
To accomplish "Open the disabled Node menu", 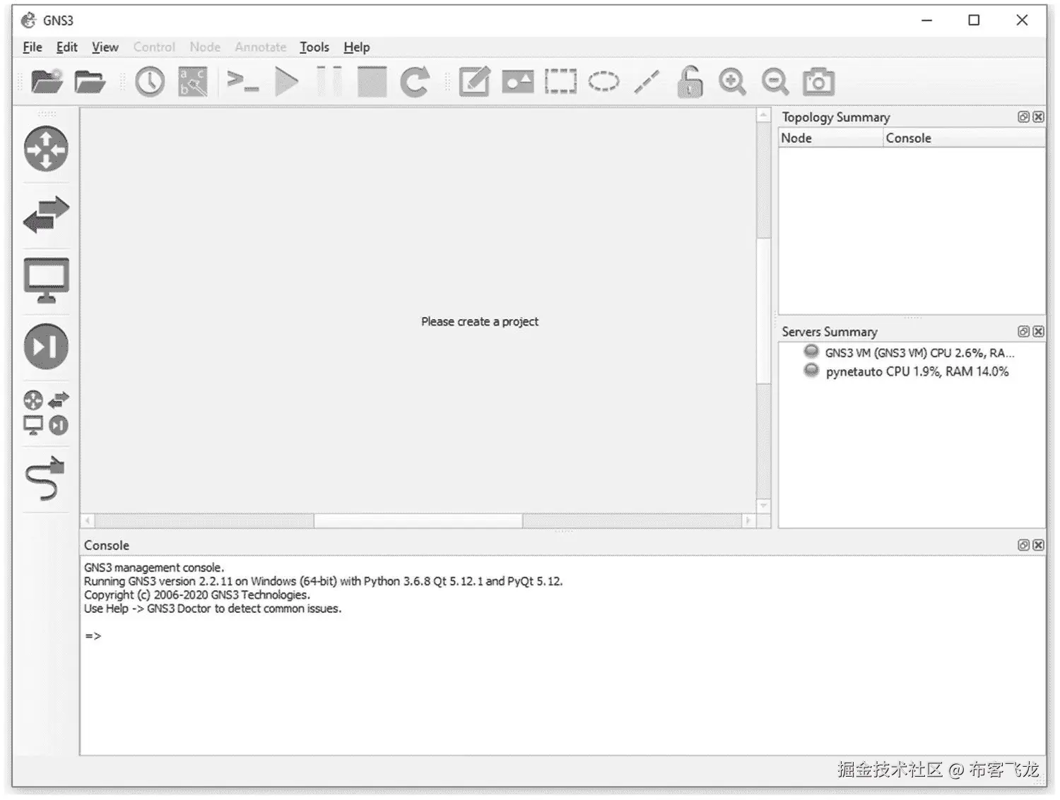I will pyautogui.click(x=205, y=47).
